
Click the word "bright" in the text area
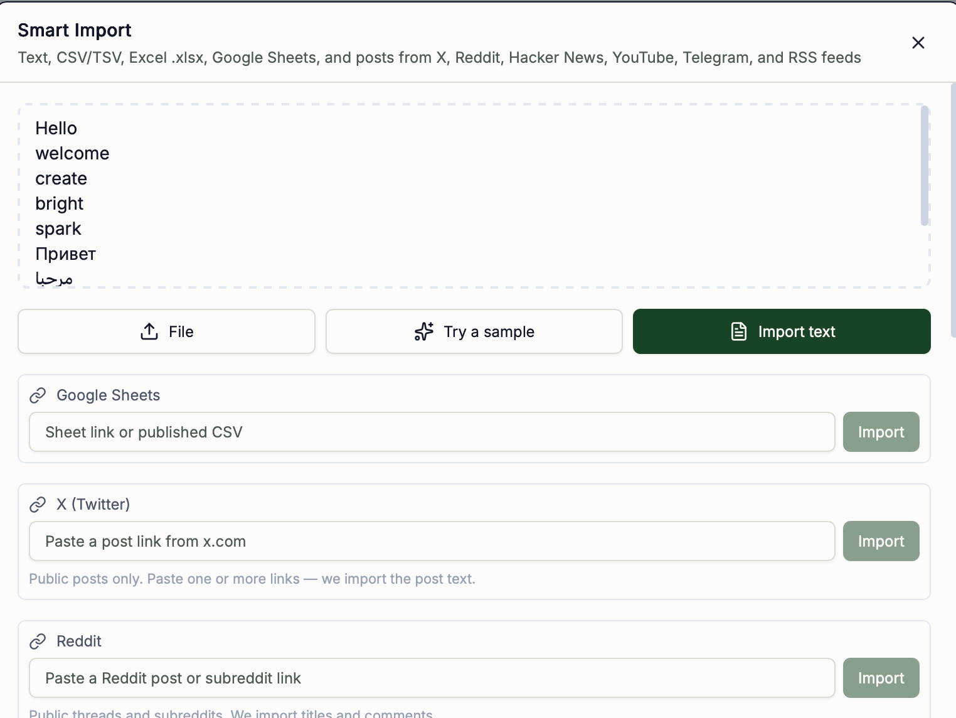(59, 204)
